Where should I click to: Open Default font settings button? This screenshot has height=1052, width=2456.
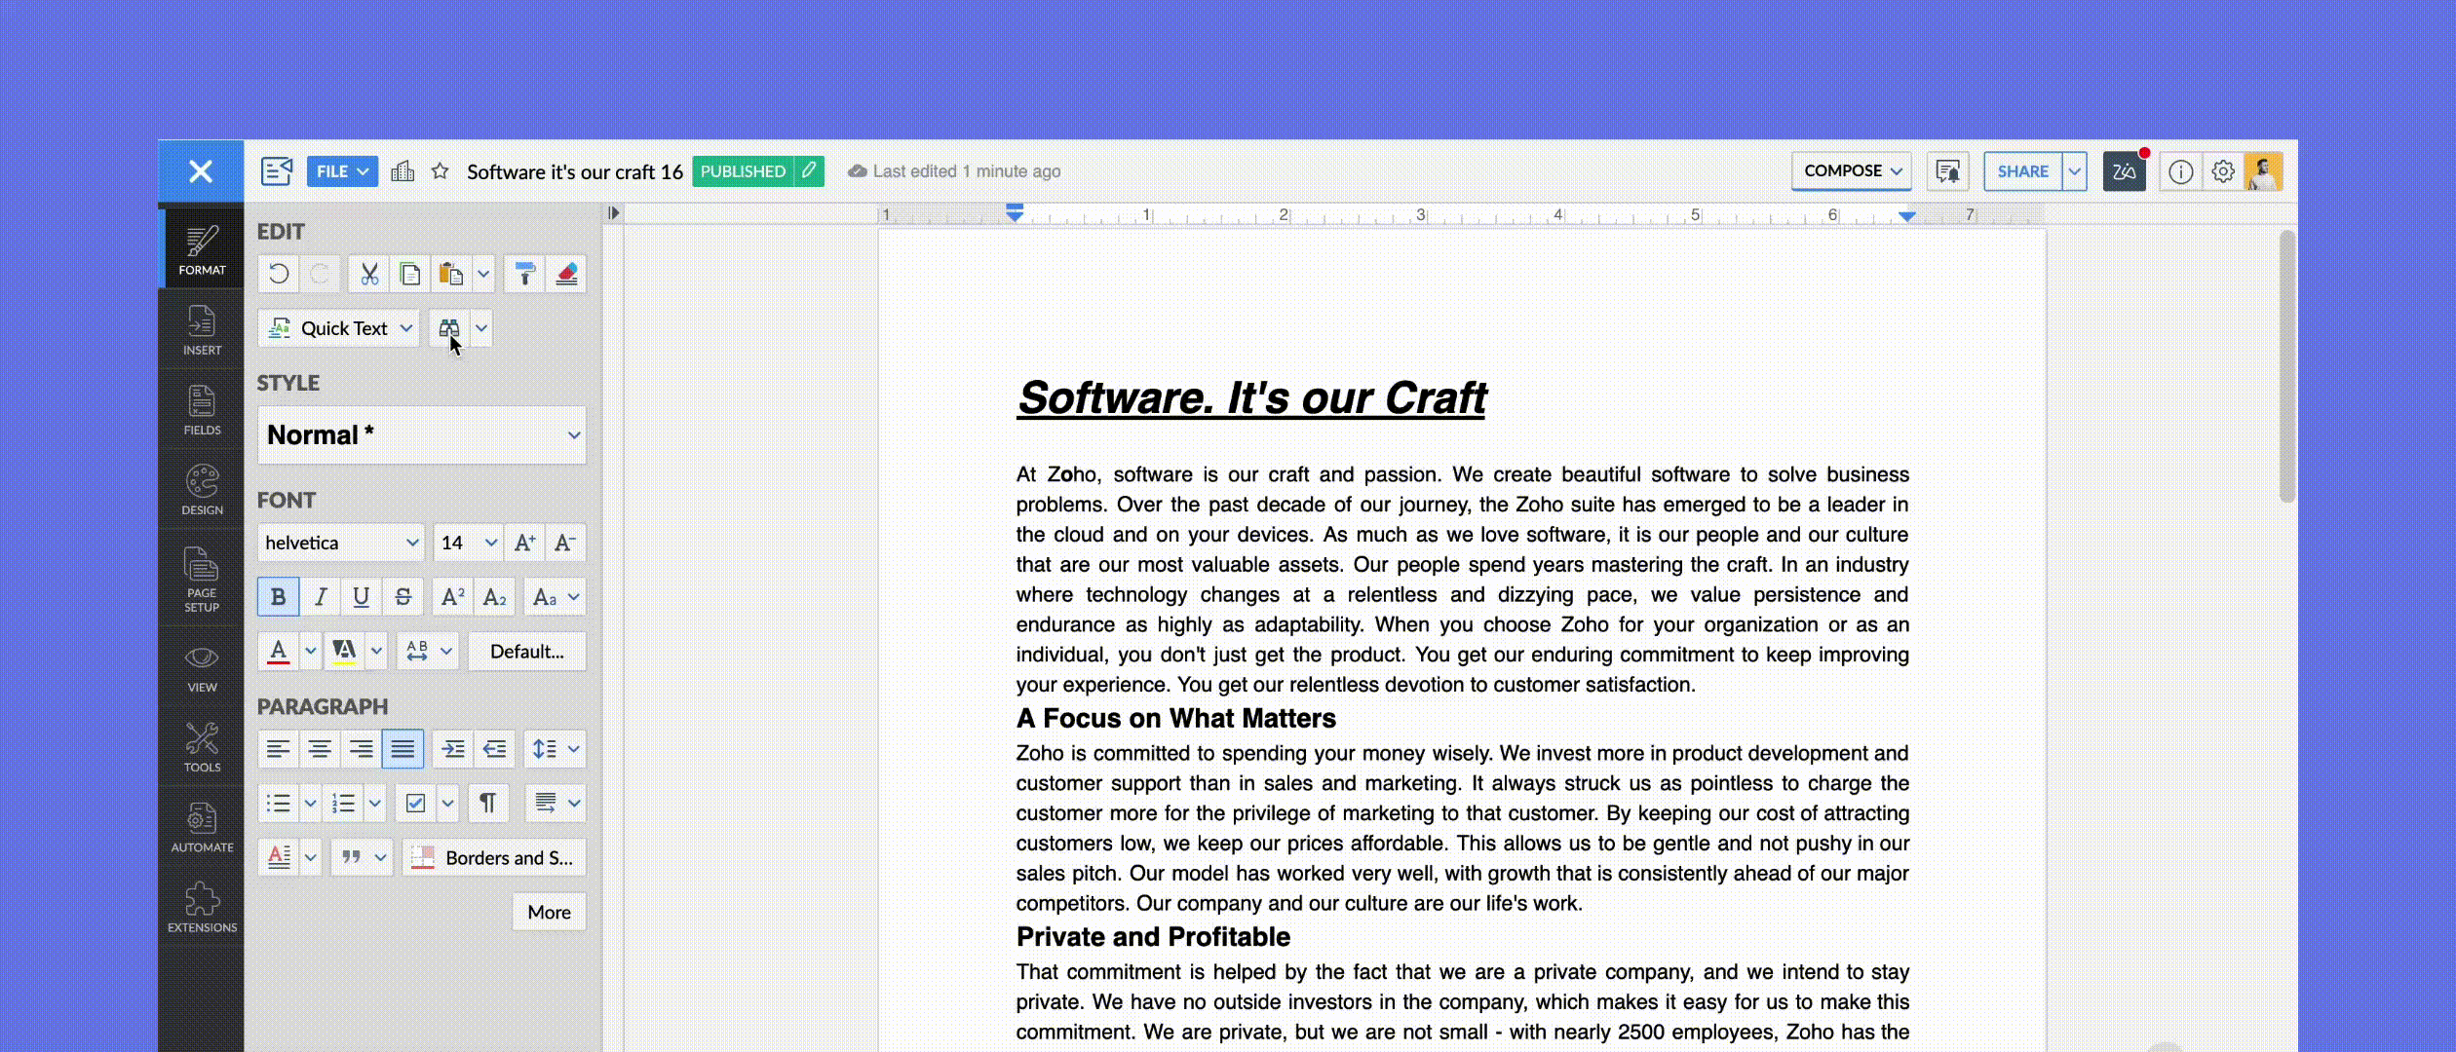527,652
